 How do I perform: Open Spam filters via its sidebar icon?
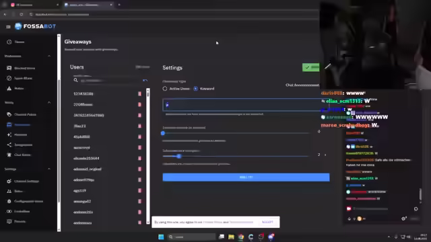[x=9, y=78]
